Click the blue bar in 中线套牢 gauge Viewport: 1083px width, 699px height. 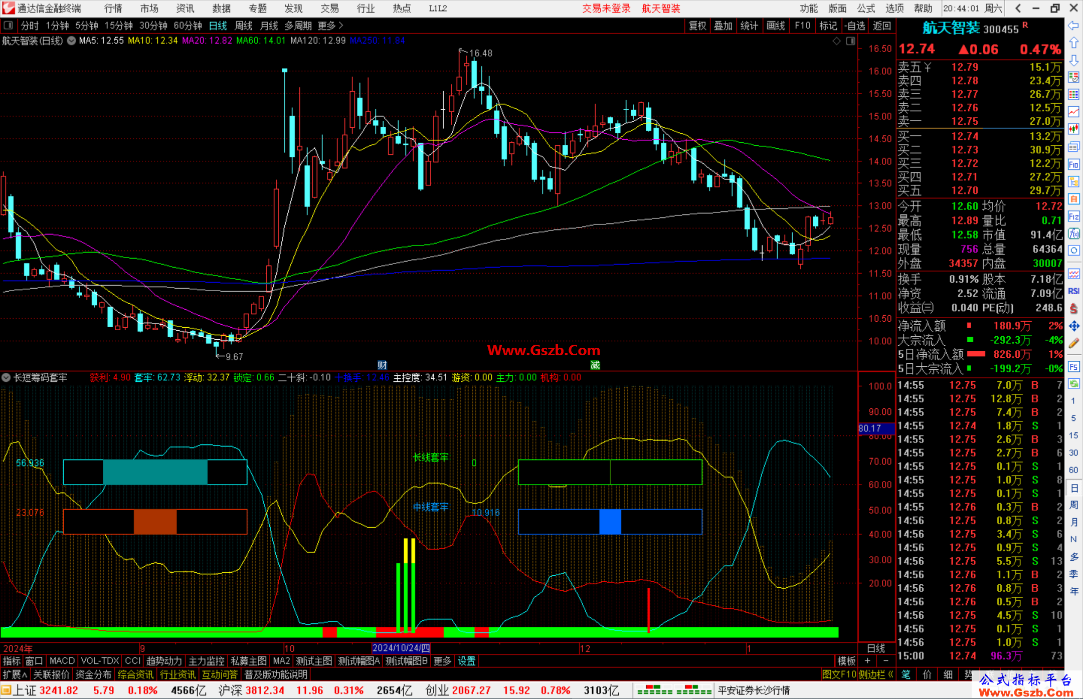[x=610, y=522]
